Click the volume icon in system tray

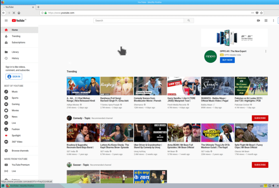click(273, 186)
